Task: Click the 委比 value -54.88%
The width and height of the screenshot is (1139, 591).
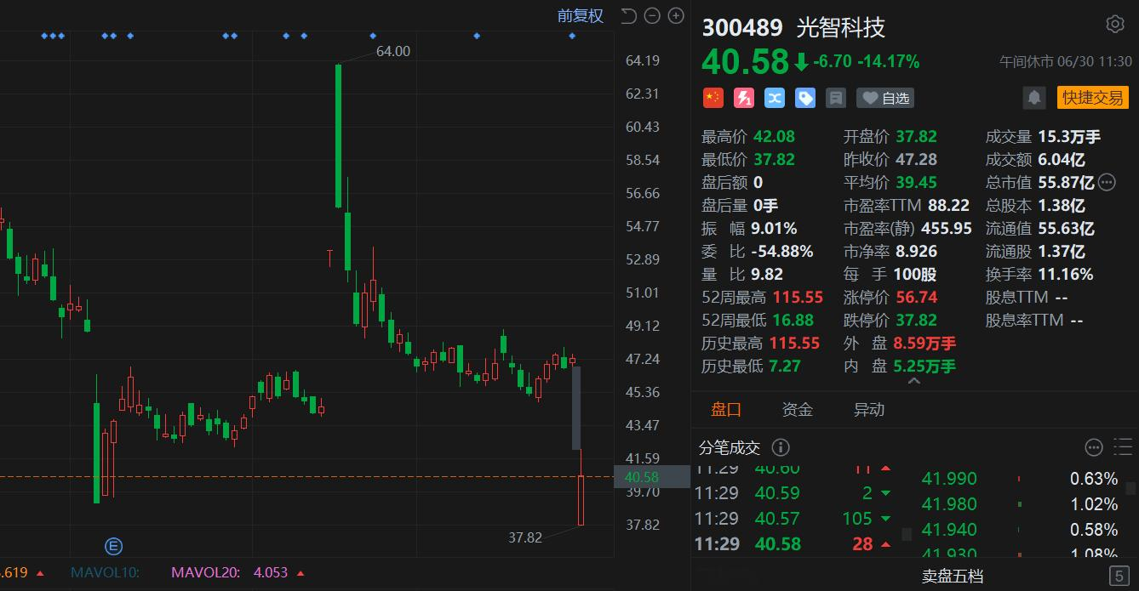Action: (781, 251)
